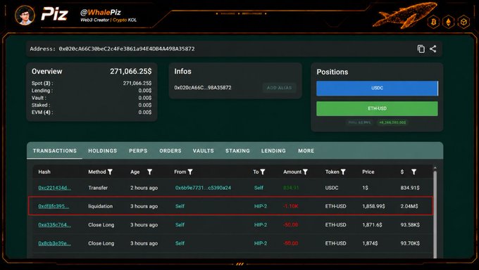This screenshot has height=270, width=479.
Task: Open liquidation transaction hash 0xdf8fc395
Action: click(x=54, y=206)
